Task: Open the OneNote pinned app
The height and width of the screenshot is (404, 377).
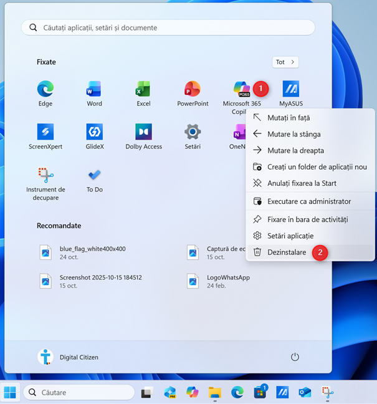Action: (x=237, y=137)
